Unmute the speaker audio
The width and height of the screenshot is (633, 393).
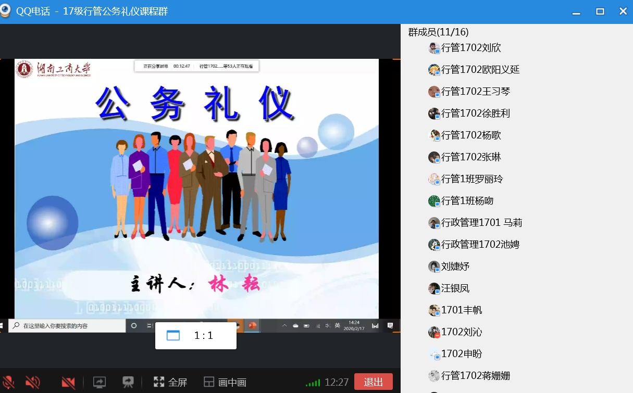[x=32, y=382]
